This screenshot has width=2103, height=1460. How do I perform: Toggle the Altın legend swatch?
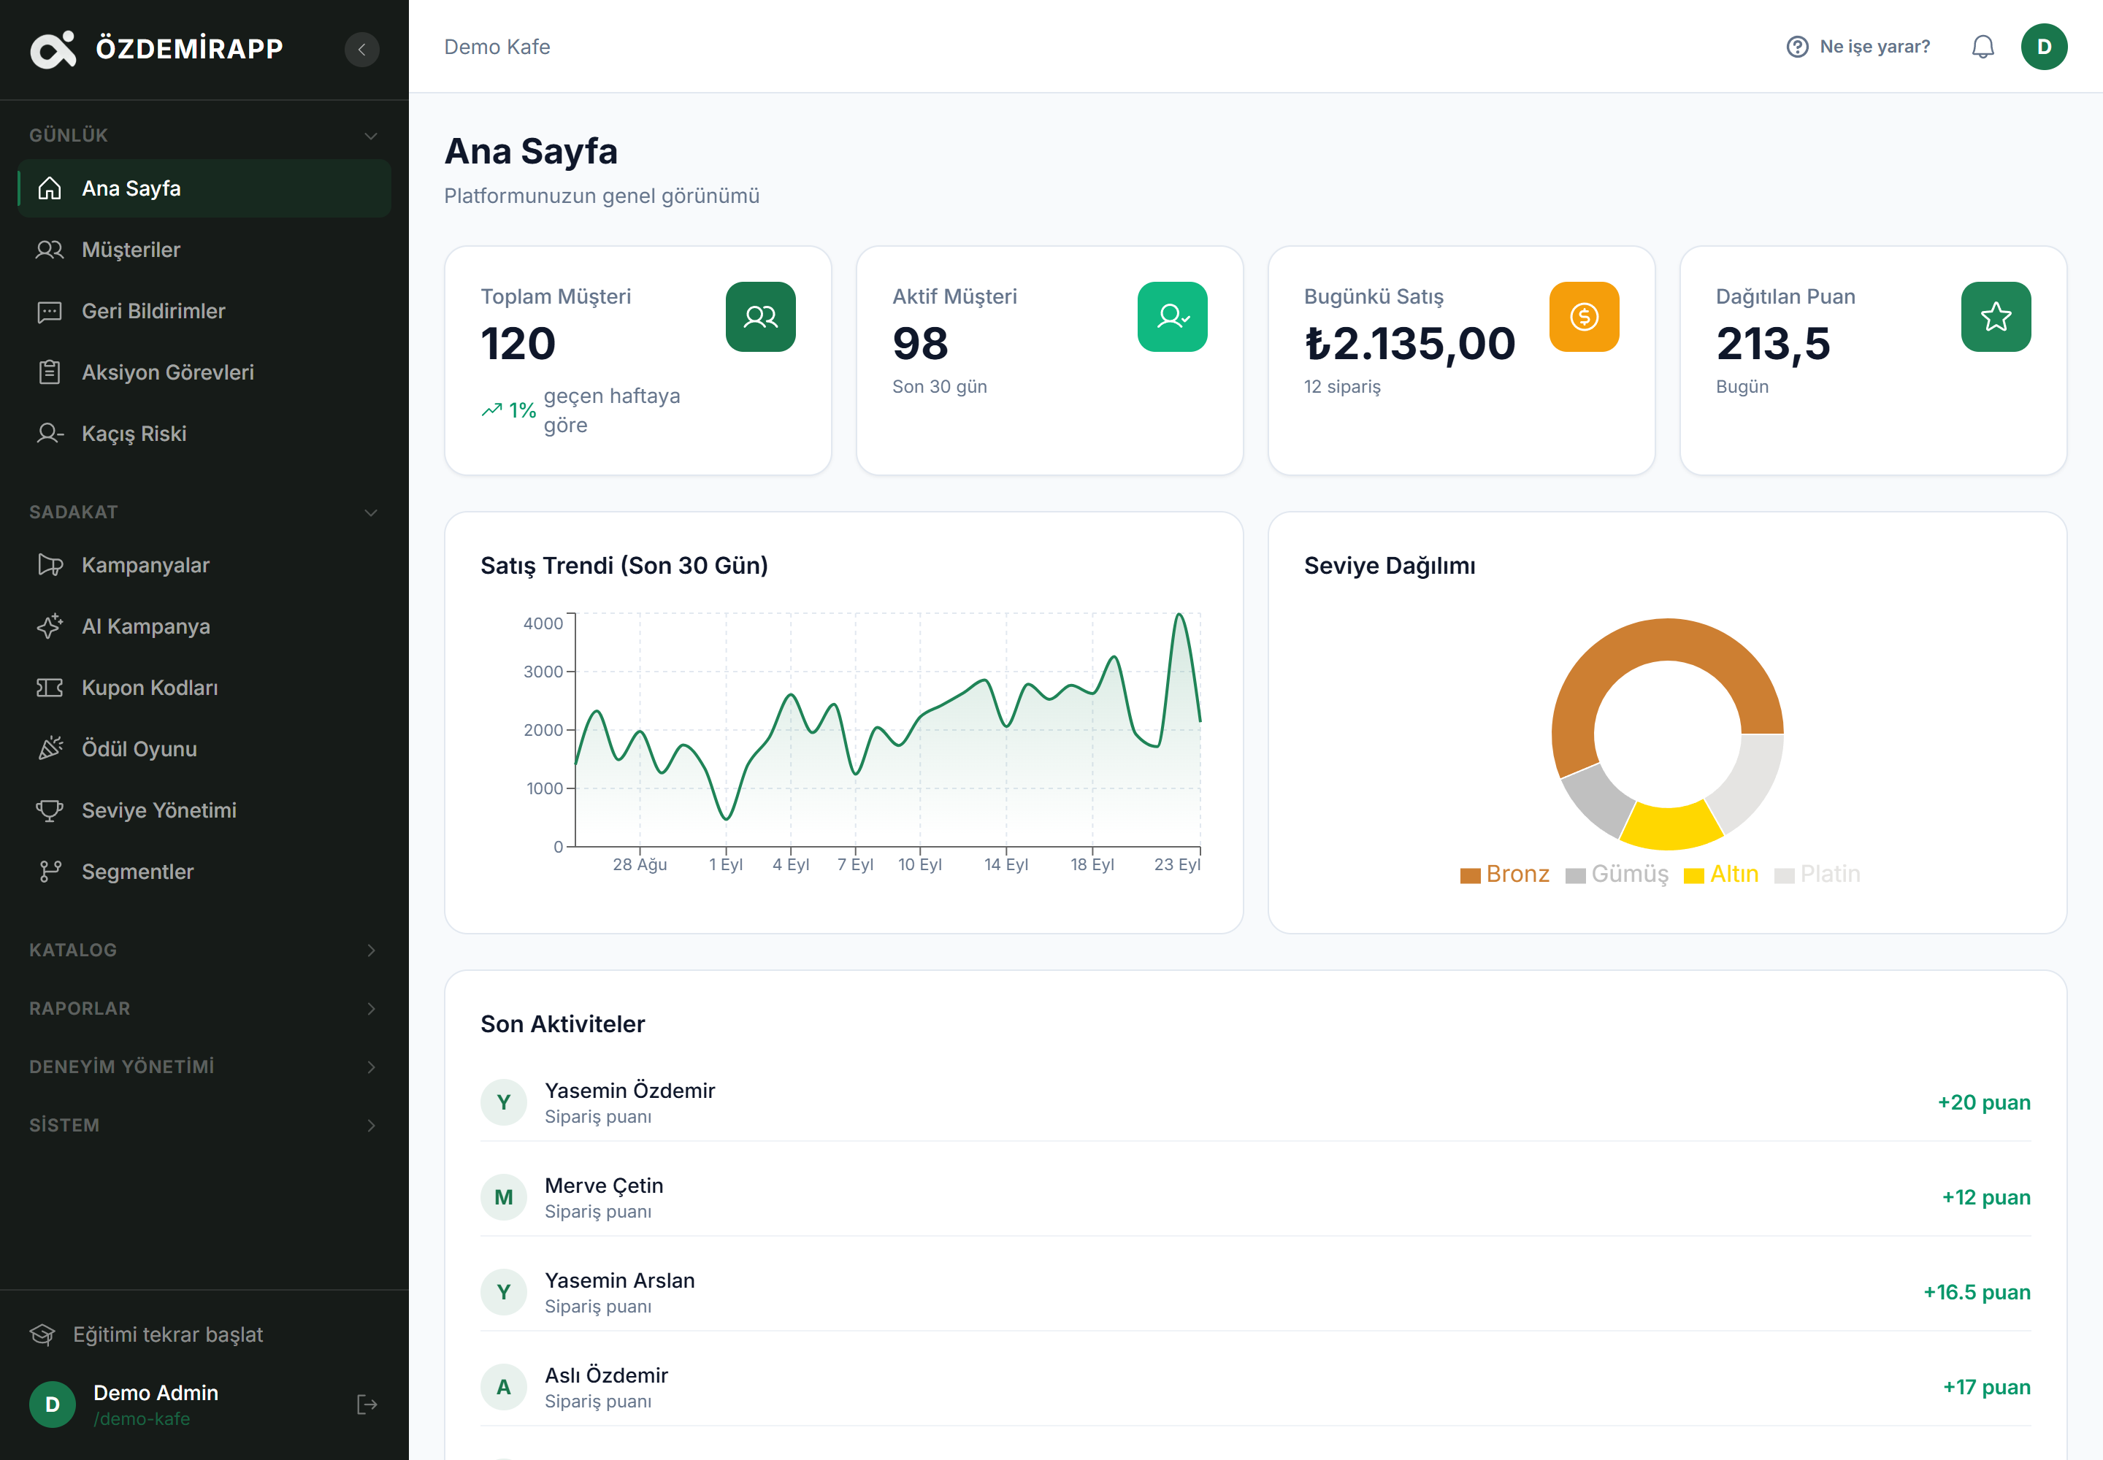(1694, 875)
